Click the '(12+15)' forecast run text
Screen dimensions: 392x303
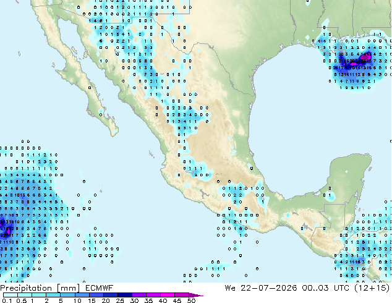click(x=372, y=288)
